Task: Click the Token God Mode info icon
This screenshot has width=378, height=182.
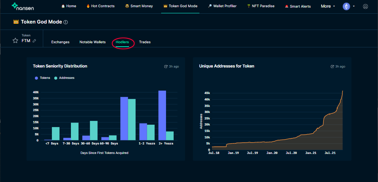Action: [x=66, y=22]
